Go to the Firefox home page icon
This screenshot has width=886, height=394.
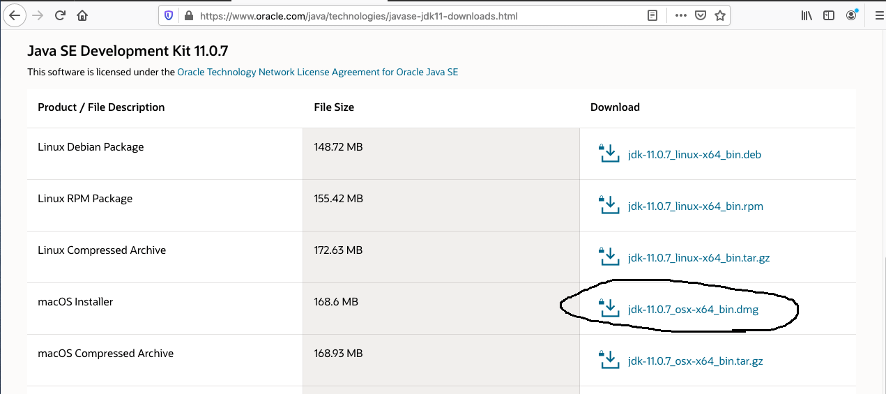[x=82, y=15]
